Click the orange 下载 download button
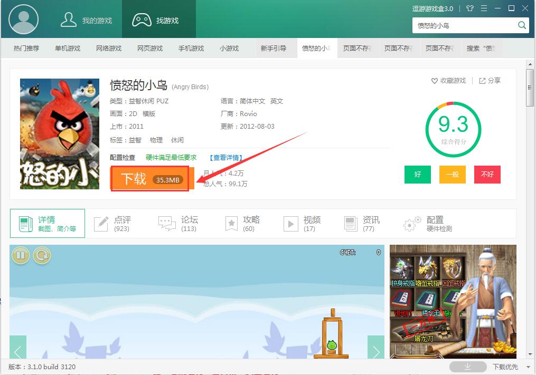The height and width of the screenshot is (375, 536). pos(149,179)
